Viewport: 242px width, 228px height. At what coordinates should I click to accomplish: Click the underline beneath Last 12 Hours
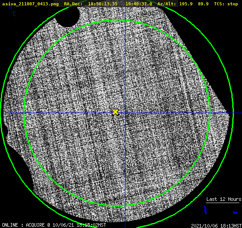click(x=222, y=203)
